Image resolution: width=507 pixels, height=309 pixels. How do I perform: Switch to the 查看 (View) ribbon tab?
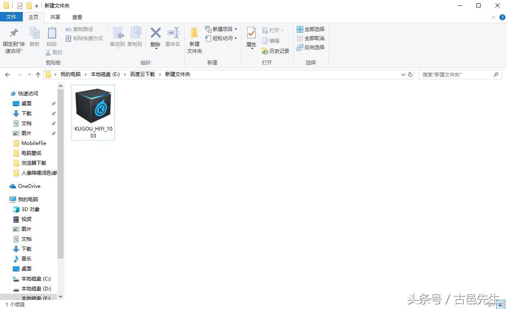[x=77, y=17]
